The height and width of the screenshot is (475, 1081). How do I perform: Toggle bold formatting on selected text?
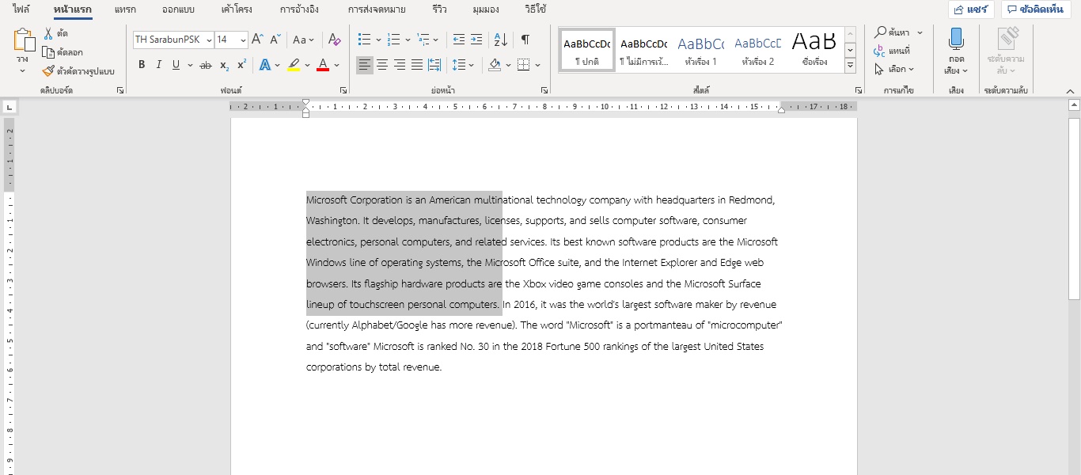pos(142,65)
